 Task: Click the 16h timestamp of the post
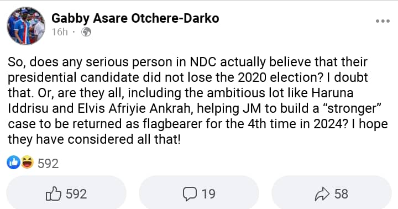60,32
